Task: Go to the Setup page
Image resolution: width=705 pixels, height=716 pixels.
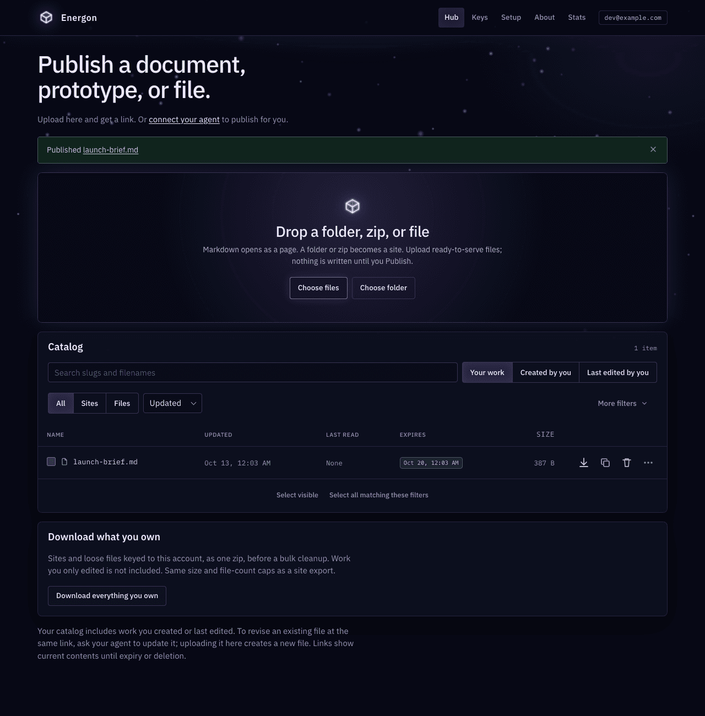Action: pyautogui.click(x=511, y=18)
